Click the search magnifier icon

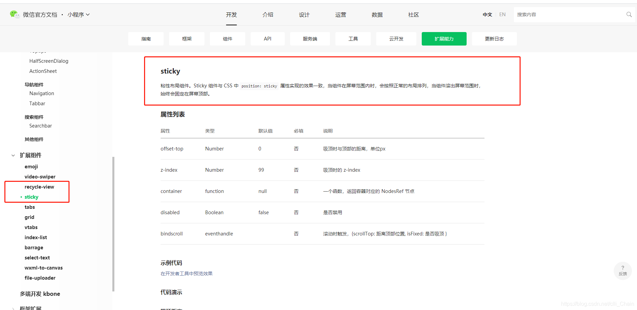coord(629,14)
